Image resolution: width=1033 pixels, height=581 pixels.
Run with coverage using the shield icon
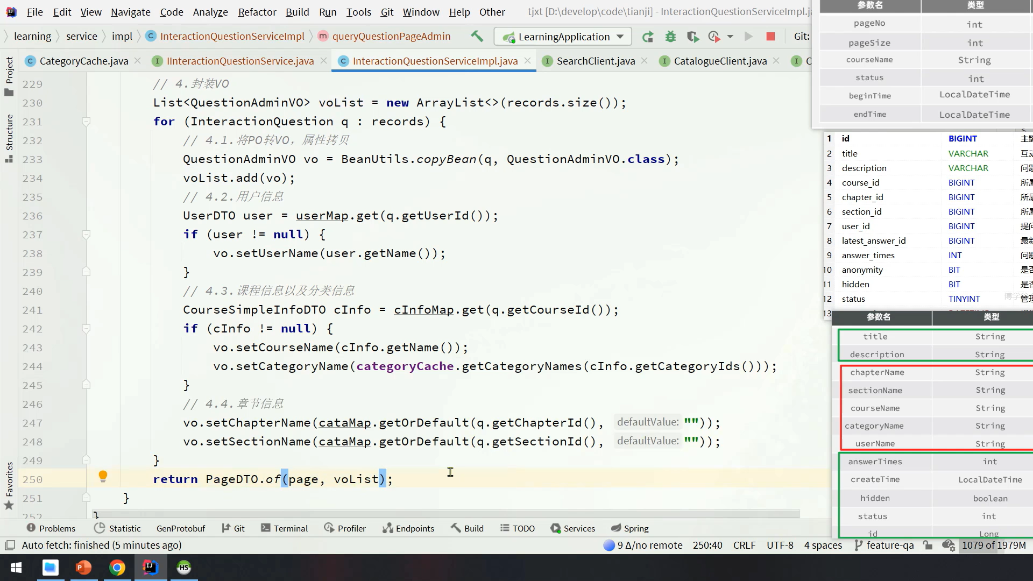[x=692, y=37]
